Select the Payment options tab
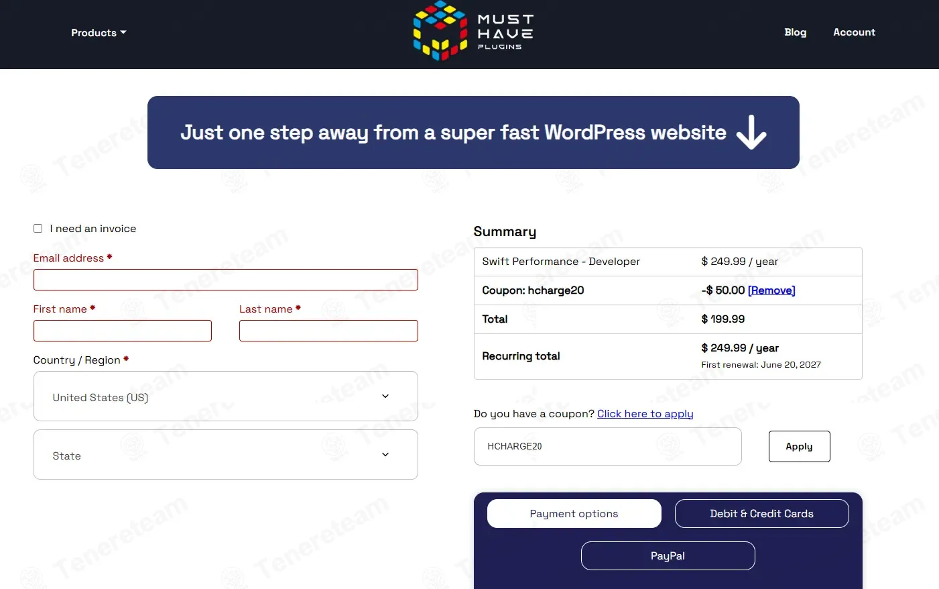Screen dimensions: 939x589 [574, 514]
